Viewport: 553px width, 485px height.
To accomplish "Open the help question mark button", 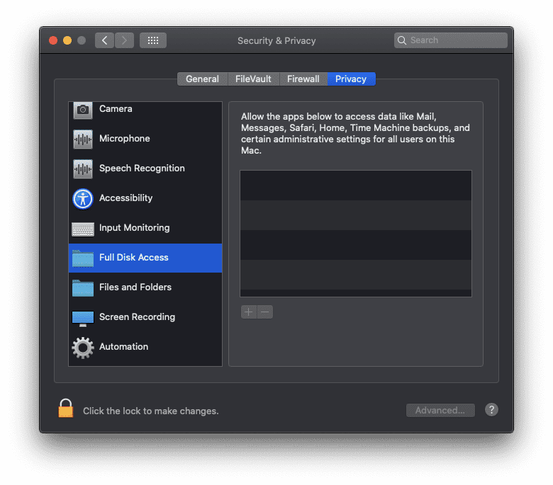I will point(491,410).
